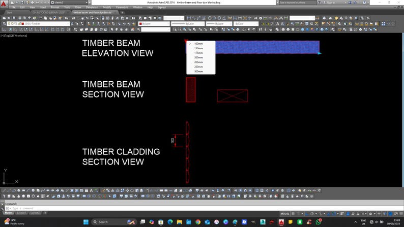Select the Erase tool in Modify toolbar

(103, 190)
